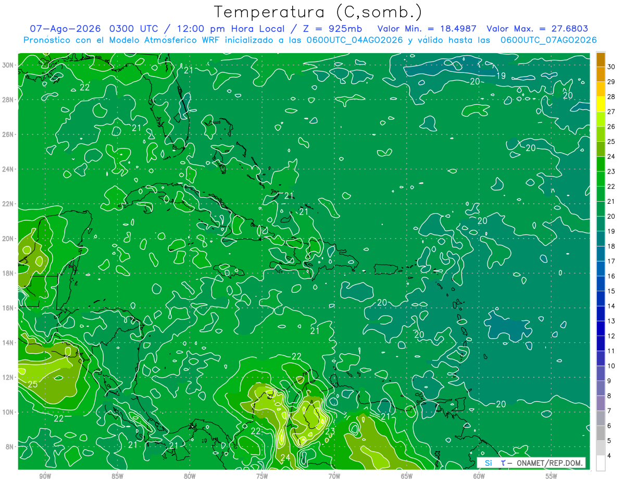Click the "12N" latitude axis label
Screen dimensions: 625x483
(x=8, y=377)
